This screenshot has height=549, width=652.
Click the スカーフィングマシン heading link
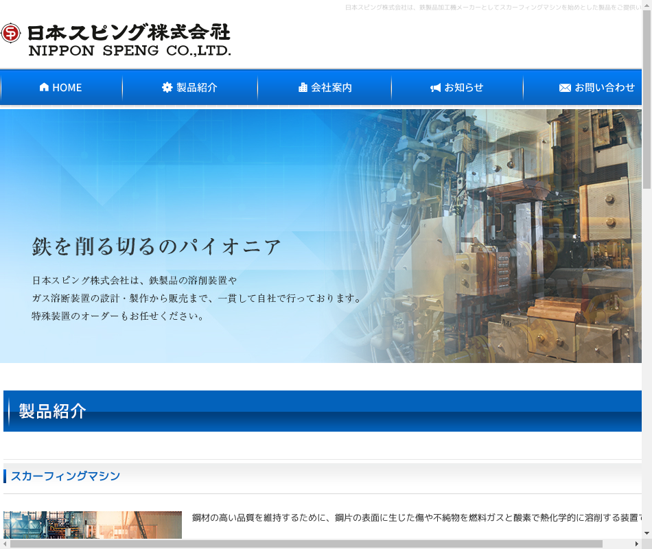[65, 476]
